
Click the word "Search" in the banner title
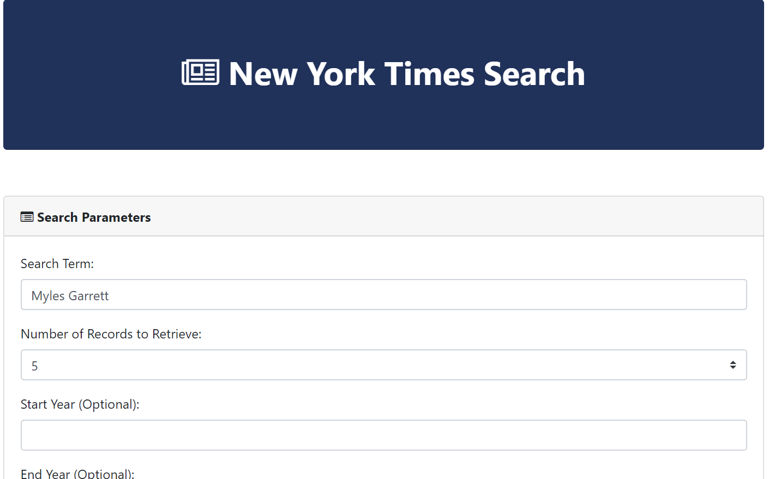coord(534,74)
